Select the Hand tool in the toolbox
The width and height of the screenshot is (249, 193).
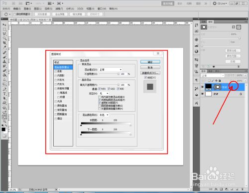tap(4, 117)
